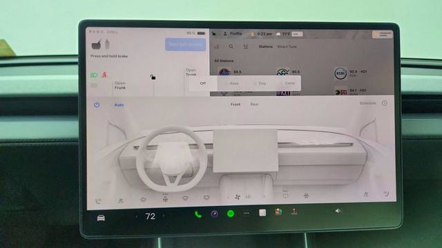Tap the LO fan speed value
Image resolution: width=442 pixels, height=248 pixels.
[x=248, y=196]
